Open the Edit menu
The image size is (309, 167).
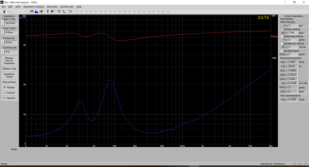(x=11, y=7)
